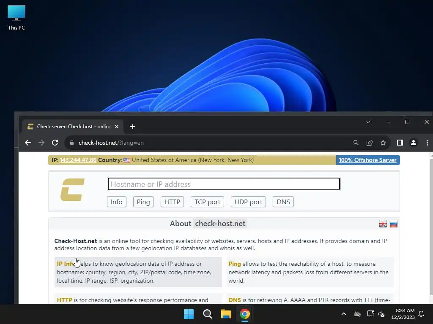Click the HTTP check button
Image resolution: width=433 pixels, height=324 pixels.
[173, 202]
